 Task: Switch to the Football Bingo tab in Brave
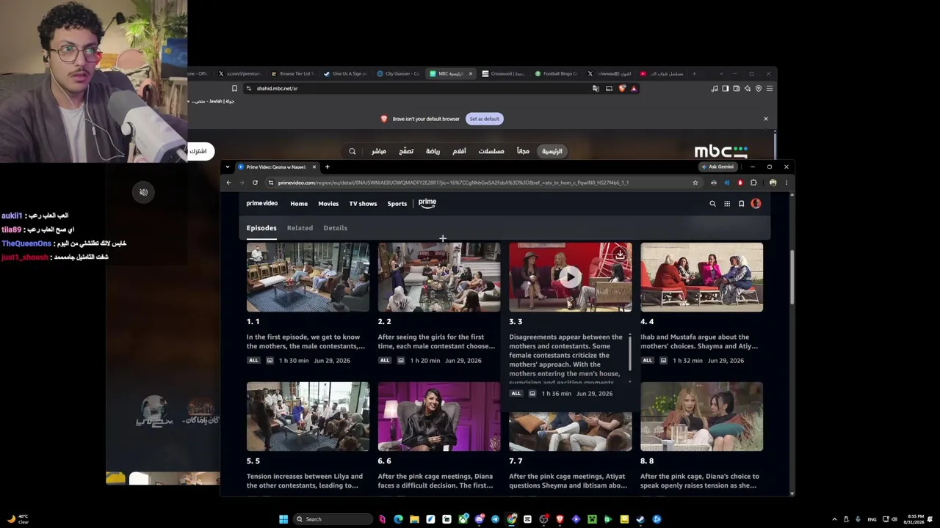[x=558, y=74]
